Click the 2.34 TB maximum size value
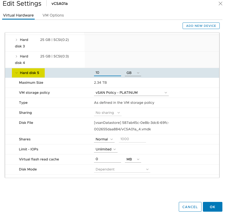 coord(100,83)
